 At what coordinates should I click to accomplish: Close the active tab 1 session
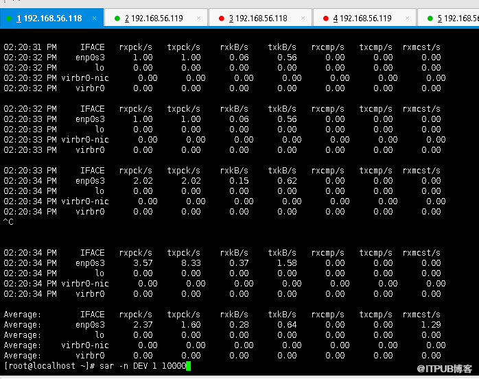(94, 19)
